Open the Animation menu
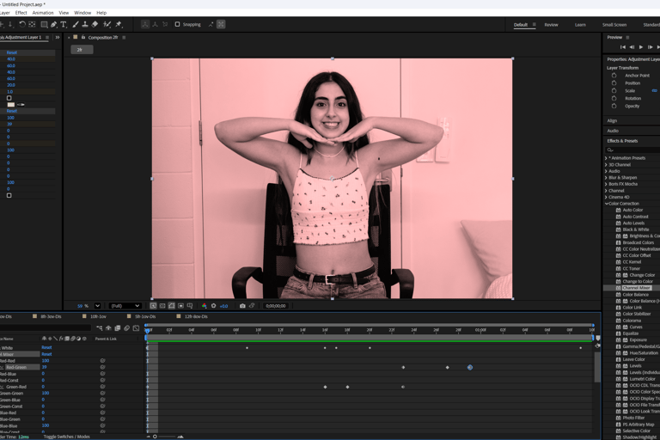 pos(43,13)
